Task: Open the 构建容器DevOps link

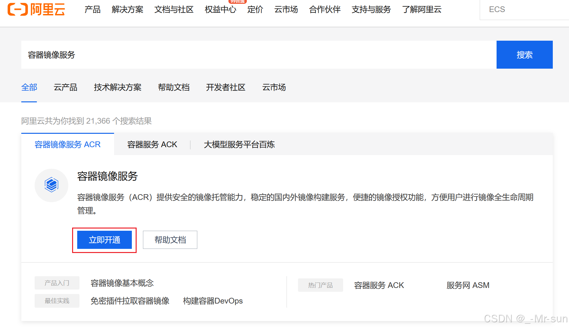Action: pos(213,301)
